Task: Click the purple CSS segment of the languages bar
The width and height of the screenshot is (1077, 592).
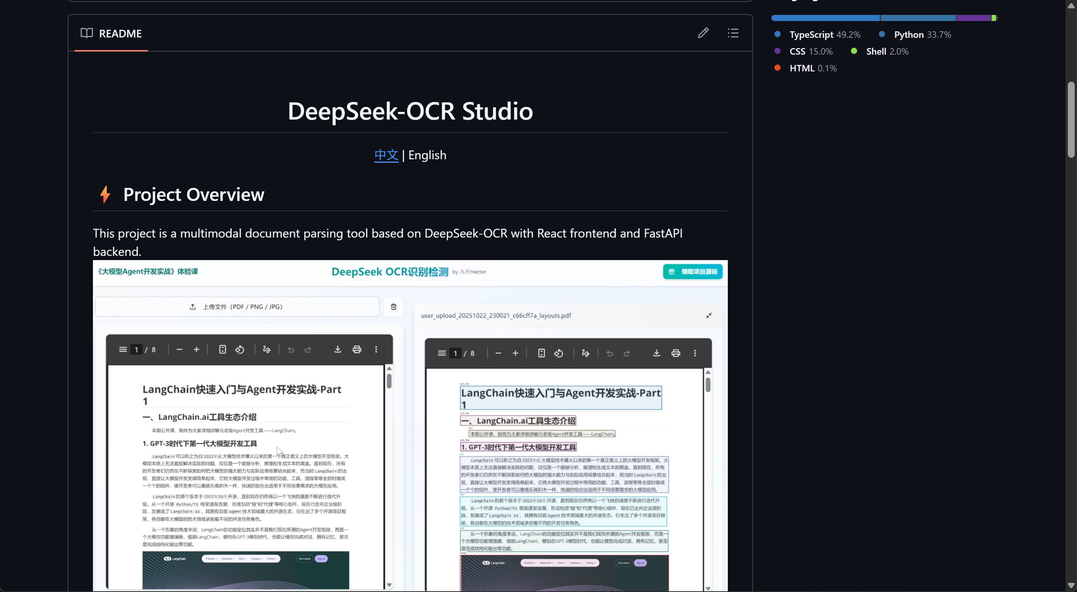Action: [x=974, y=18]
